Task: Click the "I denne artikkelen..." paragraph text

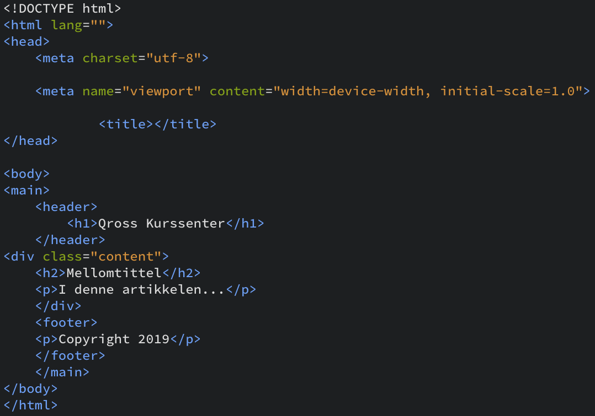Action: coord(142,289)
